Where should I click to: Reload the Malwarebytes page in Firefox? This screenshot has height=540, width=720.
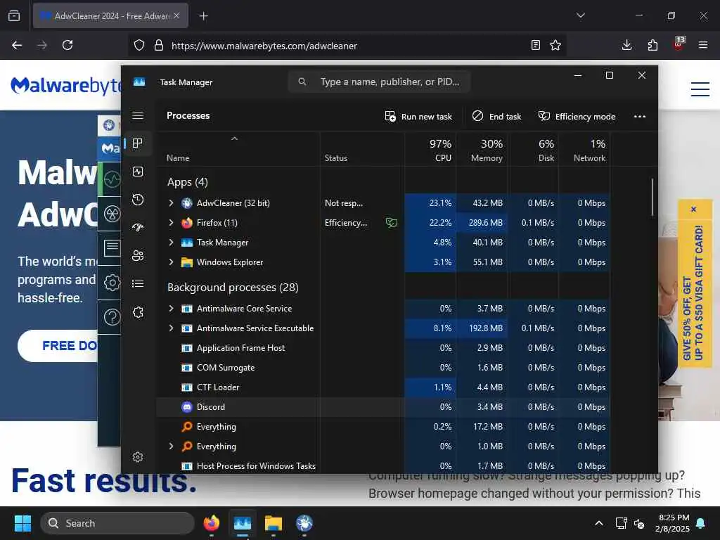[67, 45]
